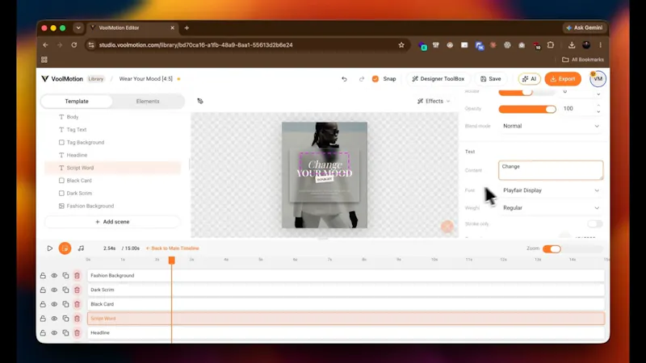Go Back to Main Timeline
Image resolution: width=646 pixels, height=363 pixels.
tap(173, 248)
